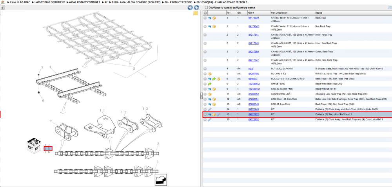Click the pin panel icon below home
The height and width of the screenshot is (187, 392).
(2, 7)
